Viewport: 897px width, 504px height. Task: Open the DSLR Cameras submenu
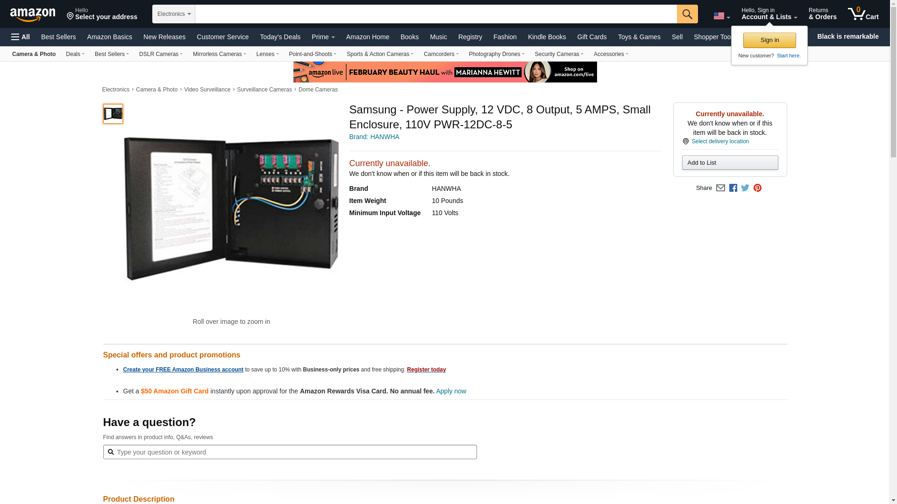coord(161,54)
